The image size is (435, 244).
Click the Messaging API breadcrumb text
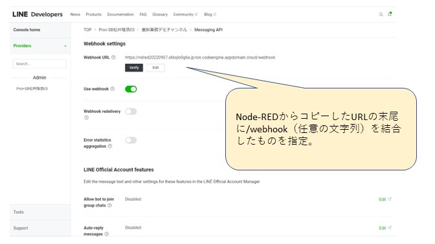pyautogui.click(x=208, y=30)
